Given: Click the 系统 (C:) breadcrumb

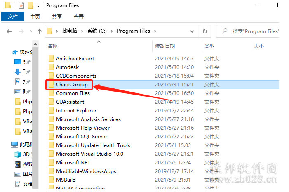Looking at the screenshot, I should (x=97, y=31).
